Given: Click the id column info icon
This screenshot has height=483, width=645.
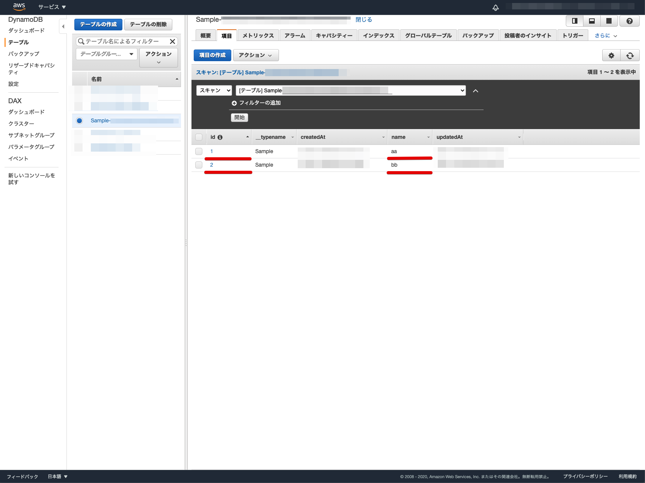Looking at the screenshot, I should [x=220, y=137].
